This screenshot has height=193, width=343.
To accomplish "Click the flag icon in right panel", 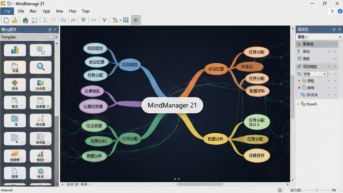I will click(x=299, y=51).
